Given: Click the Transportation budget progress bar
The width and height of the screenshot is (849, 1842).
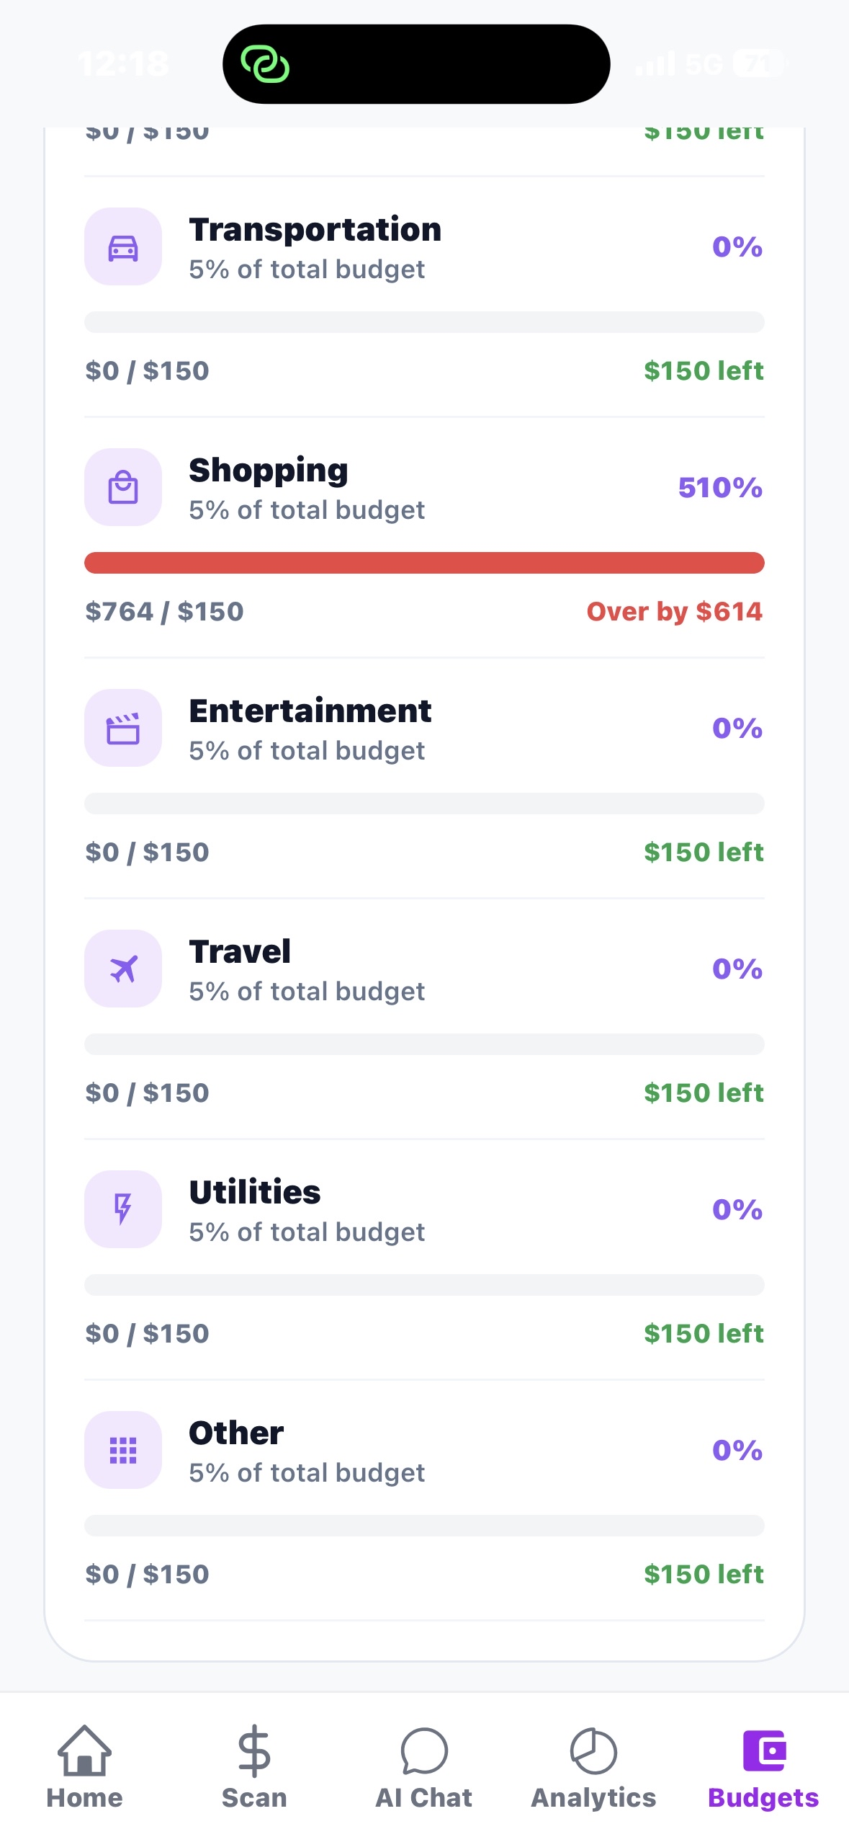Looking at the screenshot, I should pyautogui.click(x=424, y=322).
